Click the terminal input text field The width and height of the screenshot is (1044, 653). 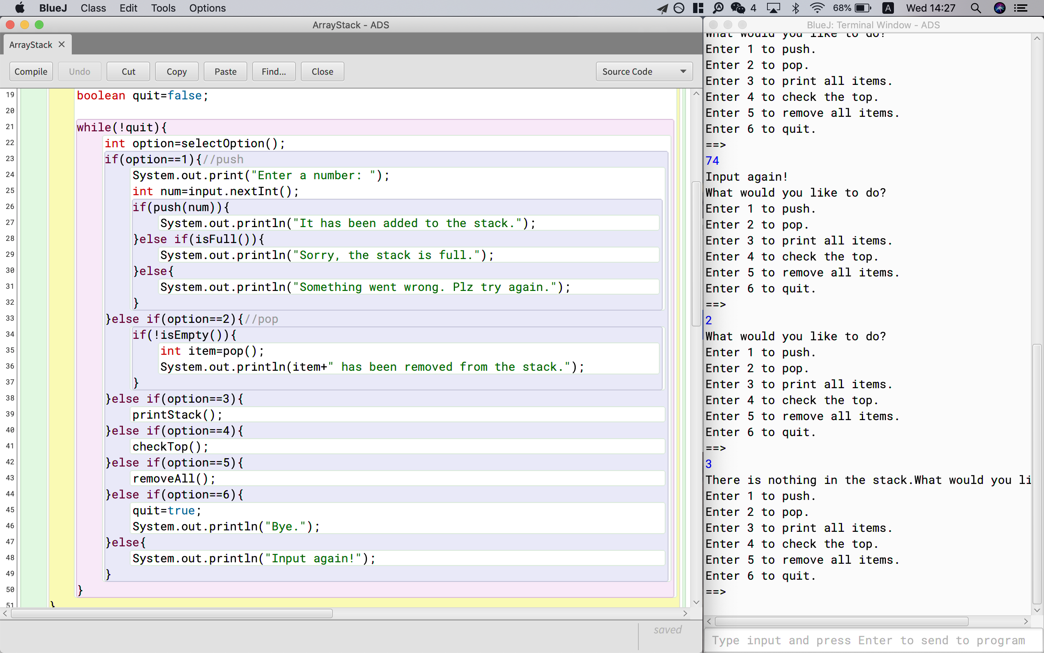(x=868, y=640)
